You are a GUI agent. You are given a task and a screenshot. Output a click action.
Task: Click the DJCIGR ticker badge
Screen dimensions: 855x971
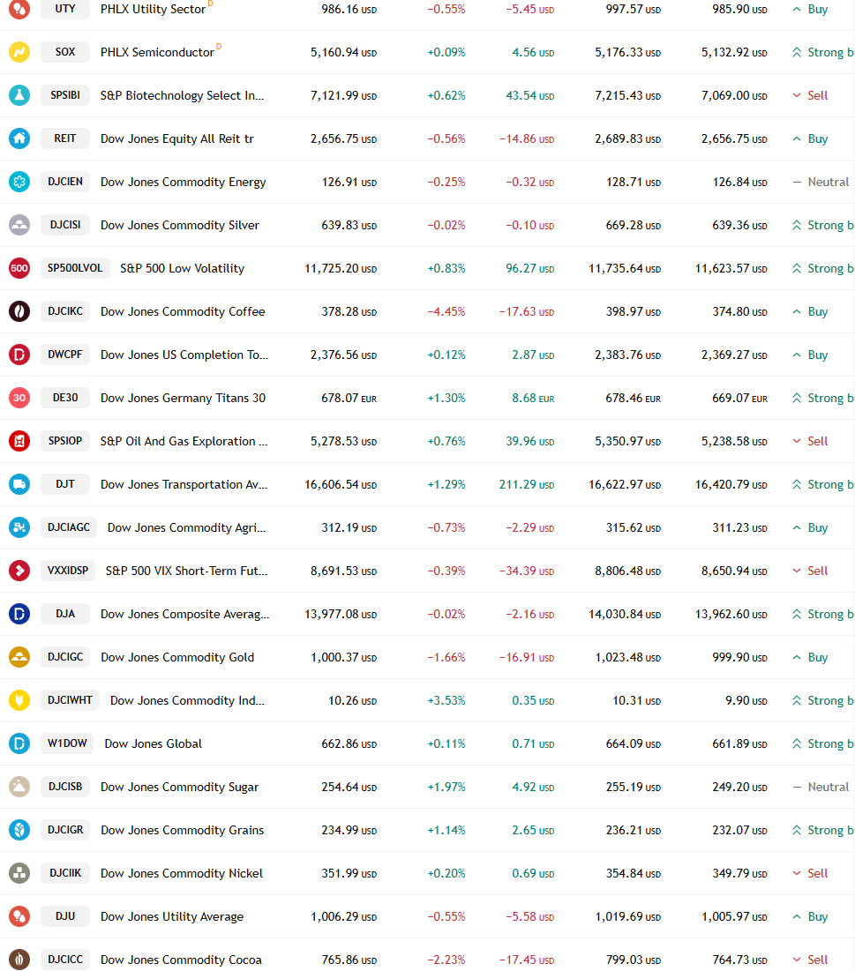[65, 830]
